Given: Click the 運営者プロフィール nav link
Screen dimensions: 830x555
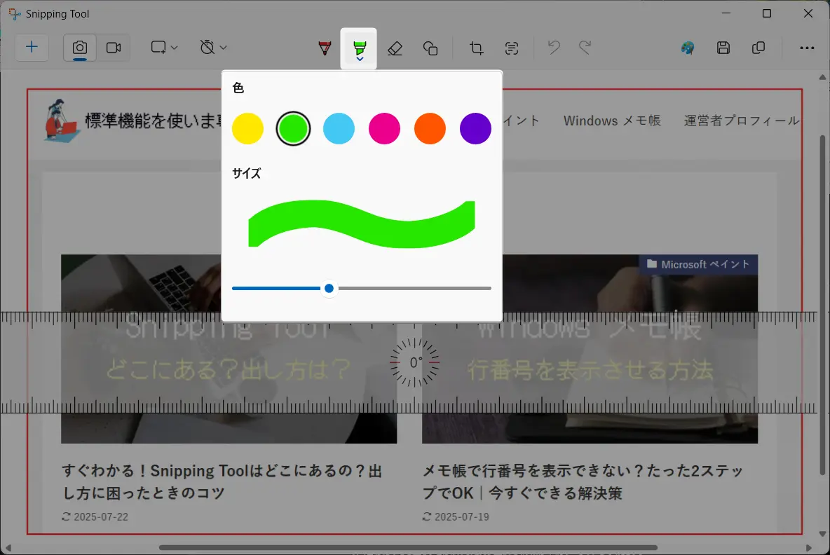Looking at the screenshot, I should click(x=742, y=121).
